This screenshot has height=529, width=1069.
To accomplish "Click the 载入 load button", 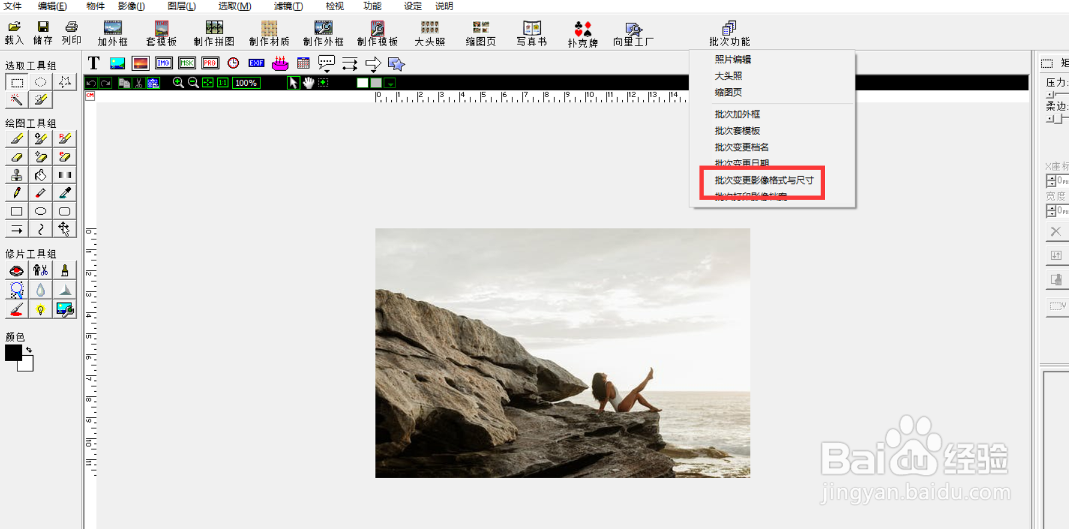I will 14,34.
